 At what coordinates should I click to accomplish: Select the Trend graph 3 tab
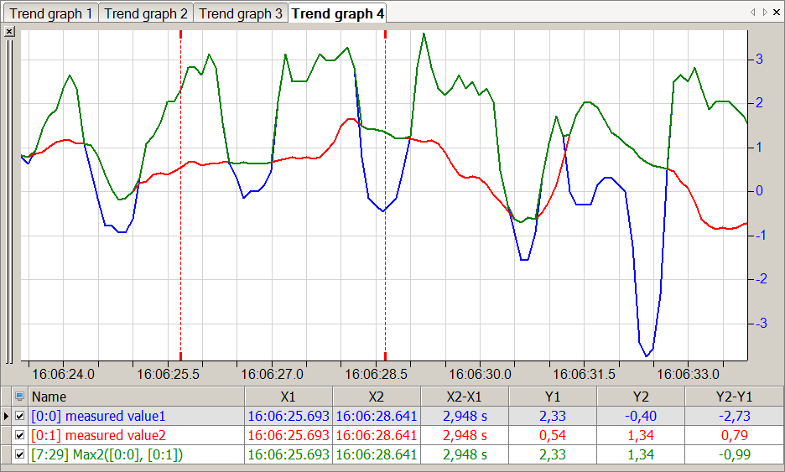pos(241,13)
